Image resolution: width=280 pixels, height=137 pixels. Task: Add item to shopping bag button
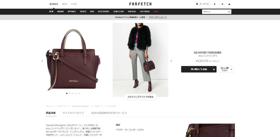tap(199, 69)
